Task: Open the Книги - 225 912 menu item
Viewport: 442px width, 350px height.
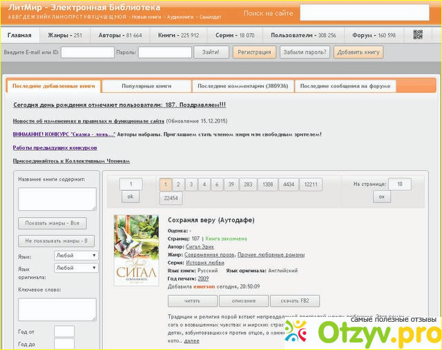Action: (x=178, y=35)
